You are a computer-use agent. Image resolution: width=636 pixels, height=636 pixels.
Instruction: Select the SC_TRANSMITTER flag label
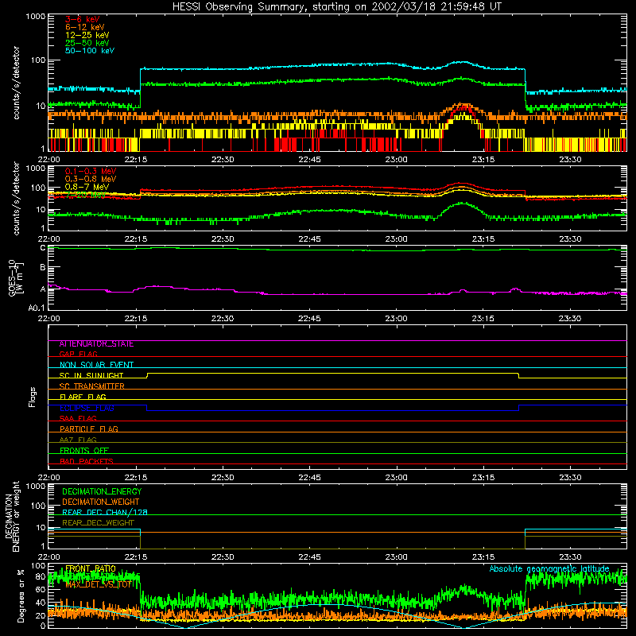[91, 386]
